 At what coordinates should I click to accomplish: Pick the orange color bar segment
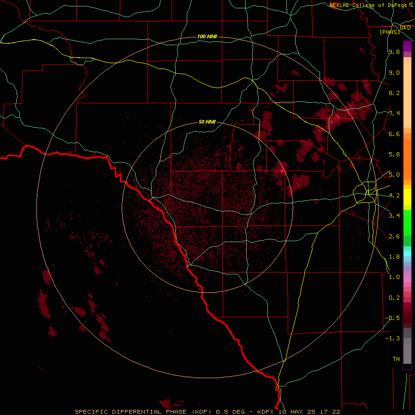coord(407,160)
